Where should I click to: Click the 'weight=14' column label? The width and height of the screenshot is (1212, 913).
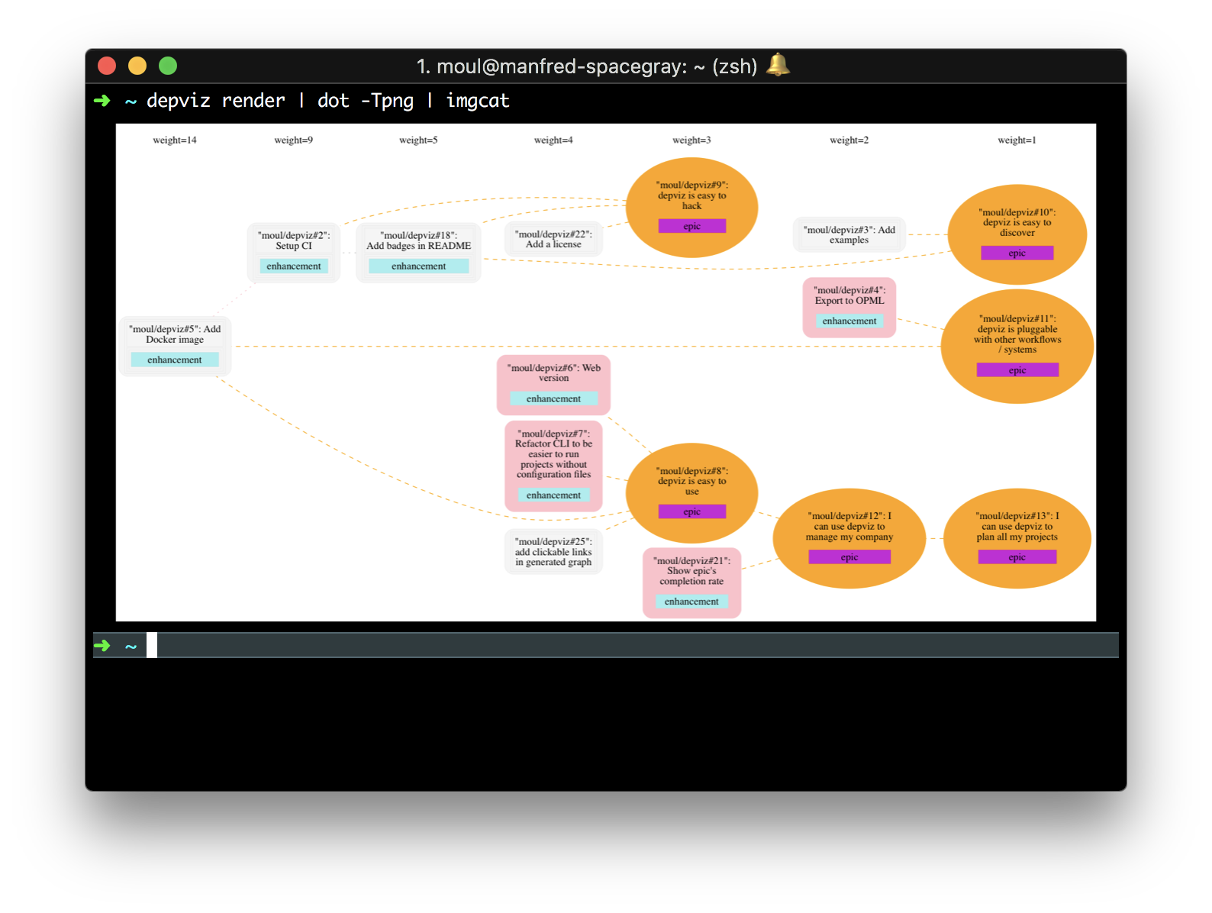tap(175, 140)
